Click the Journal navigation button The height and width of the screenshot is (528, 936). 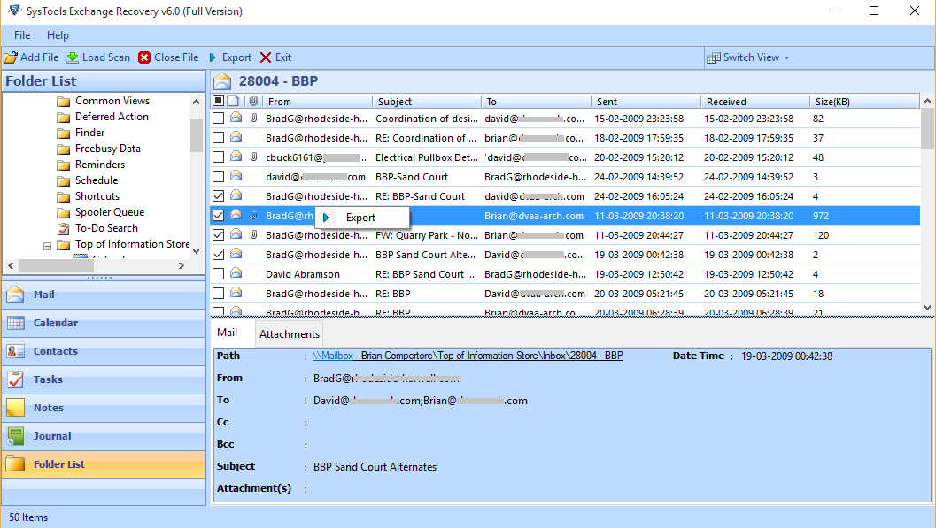tap(104, 436)
